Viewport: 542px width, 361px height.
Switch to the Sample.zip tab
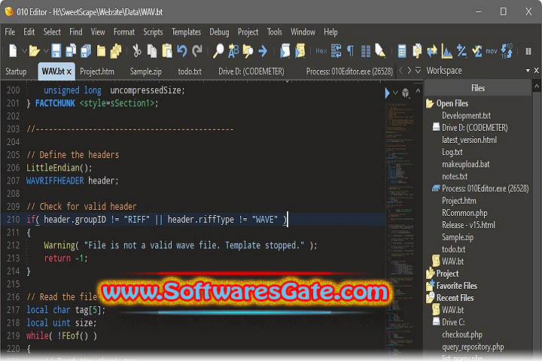pyautogui.click(x=145, y=71)
